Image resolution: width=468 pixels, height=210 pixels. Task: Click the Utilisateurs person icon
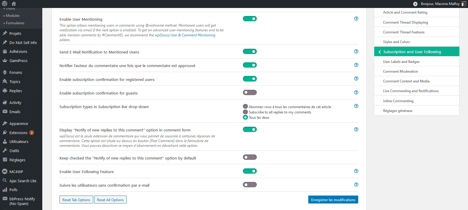click(x=5, y=141)
